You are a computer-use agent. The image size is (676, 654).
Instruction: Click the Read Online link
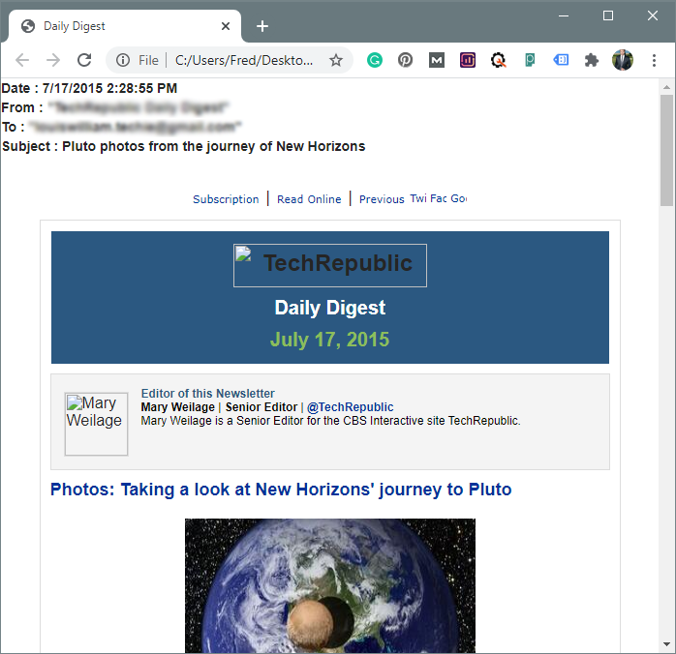click(309, 199)
